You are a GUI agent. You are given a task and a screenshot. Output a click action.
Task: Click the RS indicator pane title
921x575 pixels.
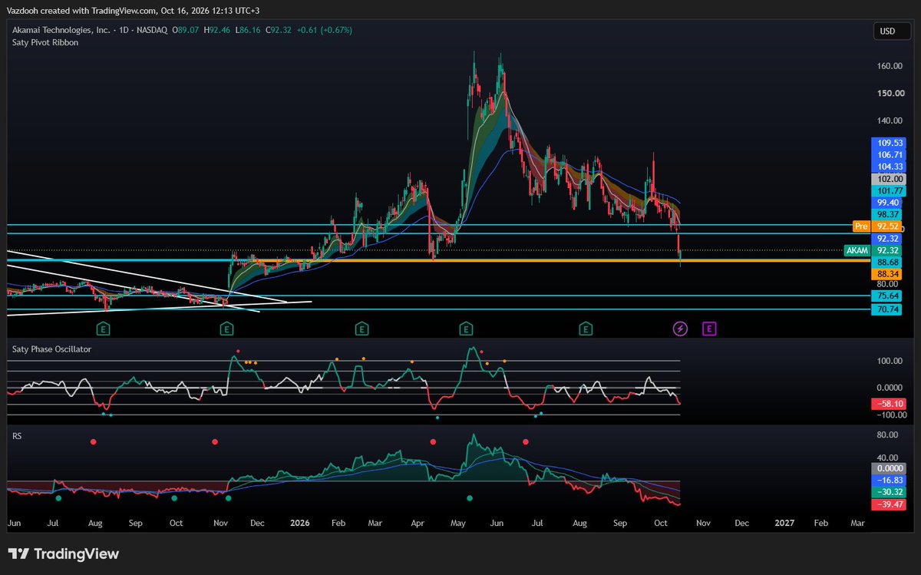pyautogui.click(x=17, y=435)
